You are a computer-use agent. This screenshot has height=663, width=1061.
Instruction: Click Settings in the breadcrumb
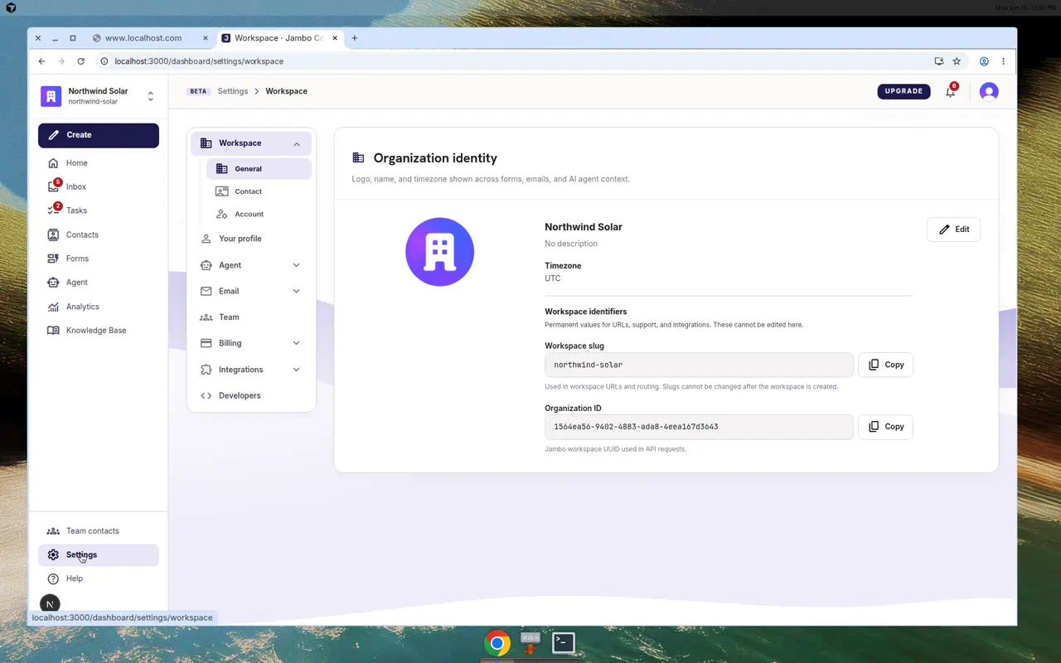233,91
